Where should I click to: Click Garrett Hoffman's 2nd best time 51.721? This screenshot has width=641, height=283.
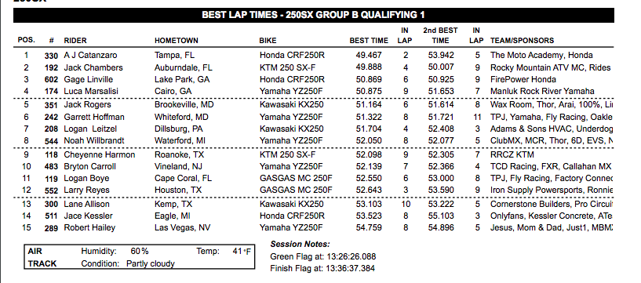[441, 118]
